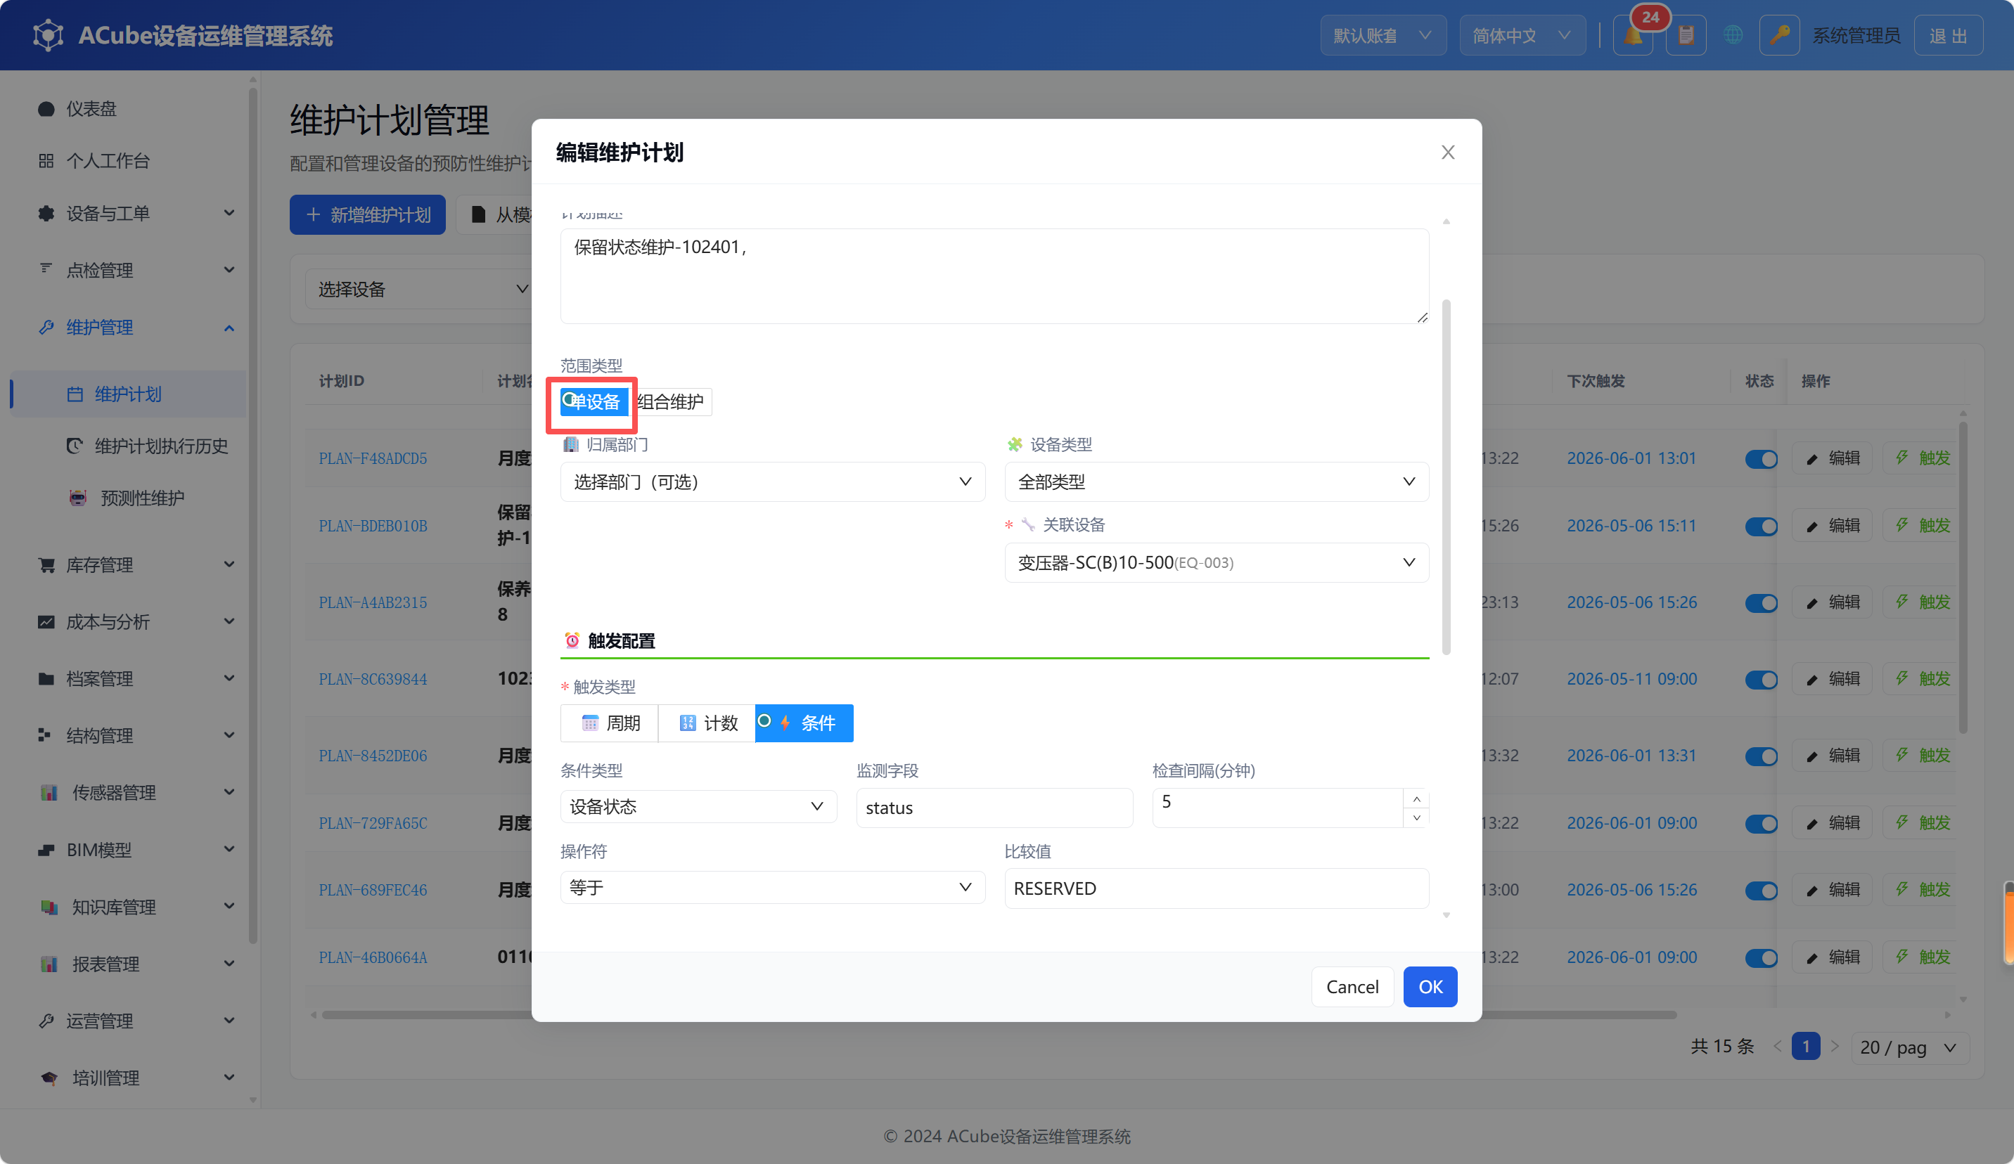
Task: Toggle status switch for PLAN-8C639844
Action: (1761, 679)
